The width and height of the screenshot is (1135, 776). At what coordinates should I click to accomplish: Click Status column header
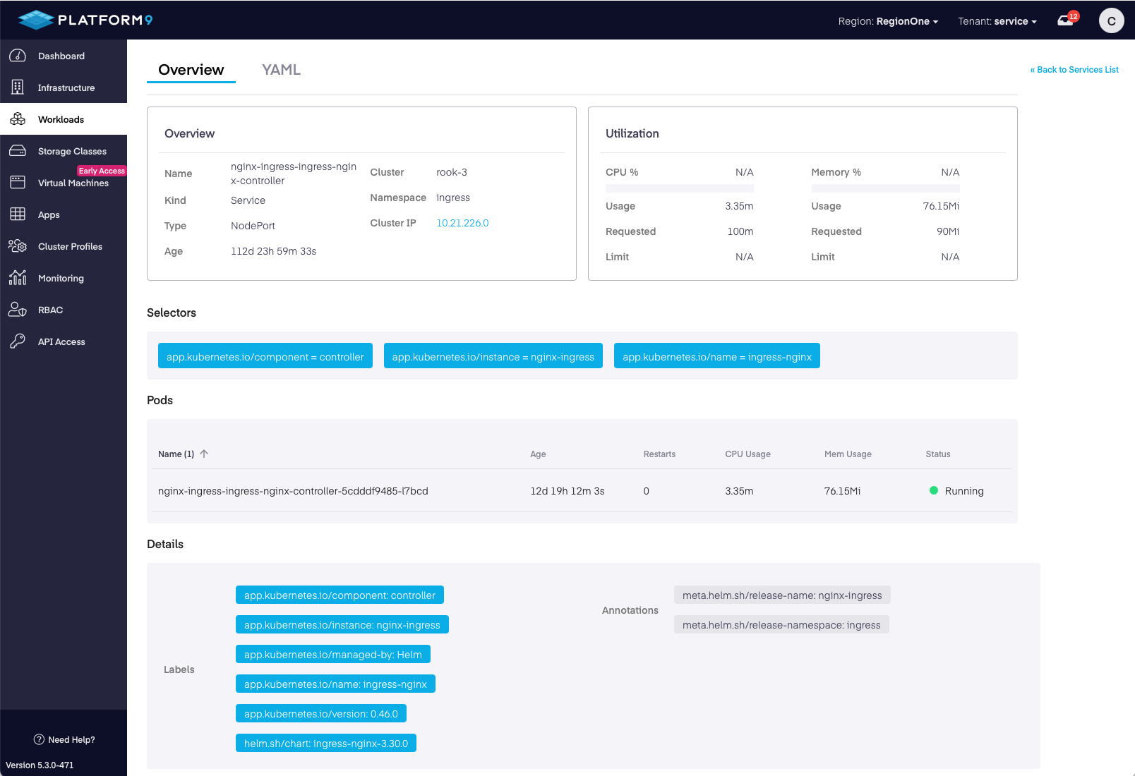tap(938, 454)
